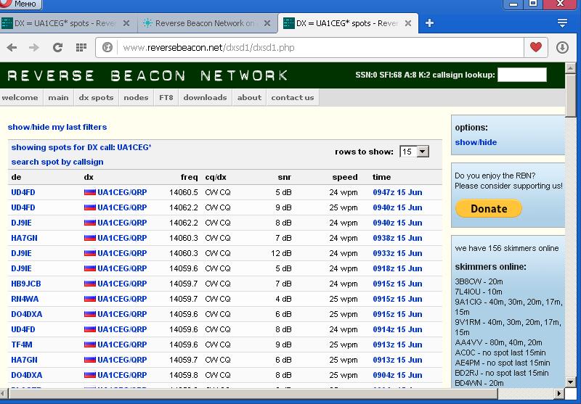
Task: Click the callsign lookup input box
Action: 521,75
